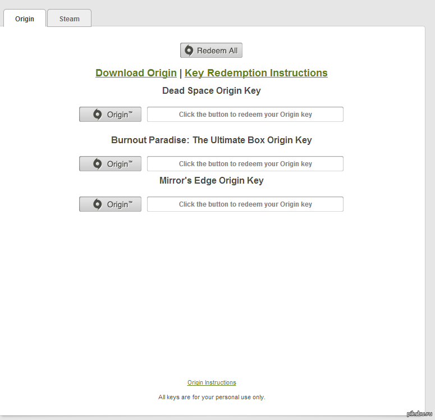435x420 pixels.
Task: Click the Mirror's Edge key field
Action: (x=245, y=204)
